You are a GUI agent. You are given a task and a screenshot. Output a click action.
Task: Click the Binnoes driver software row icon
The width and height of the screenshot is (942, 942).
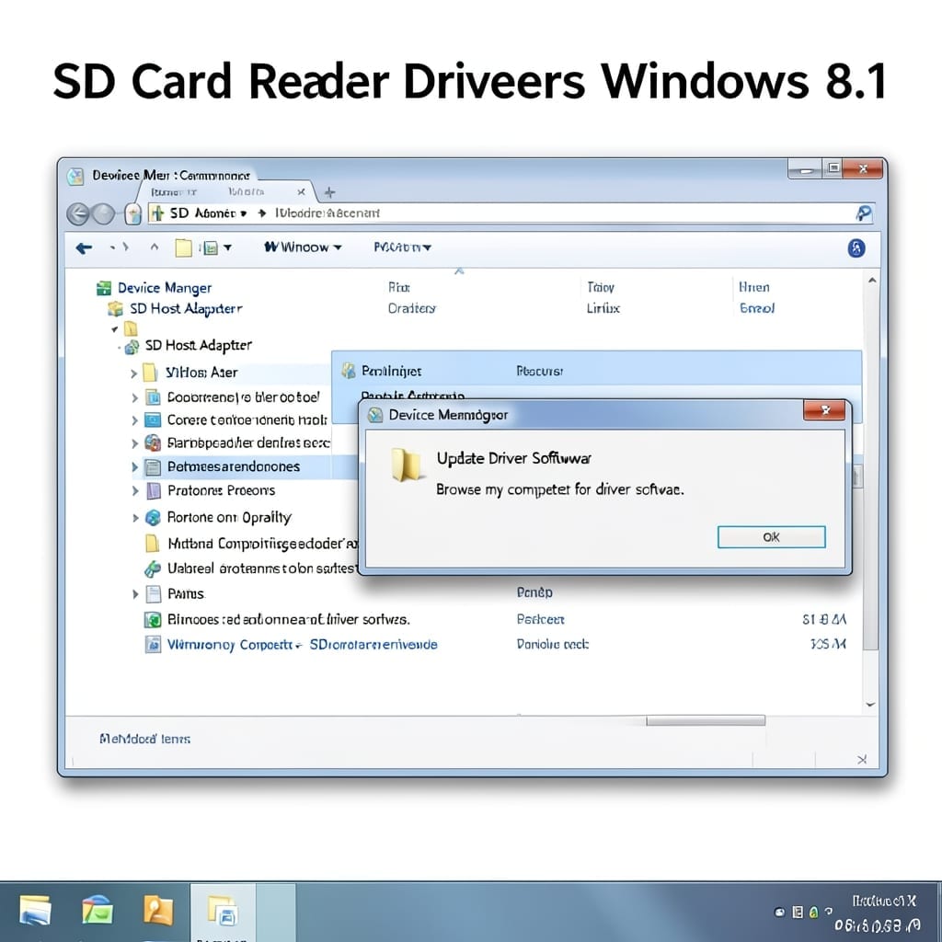point(153,619)
